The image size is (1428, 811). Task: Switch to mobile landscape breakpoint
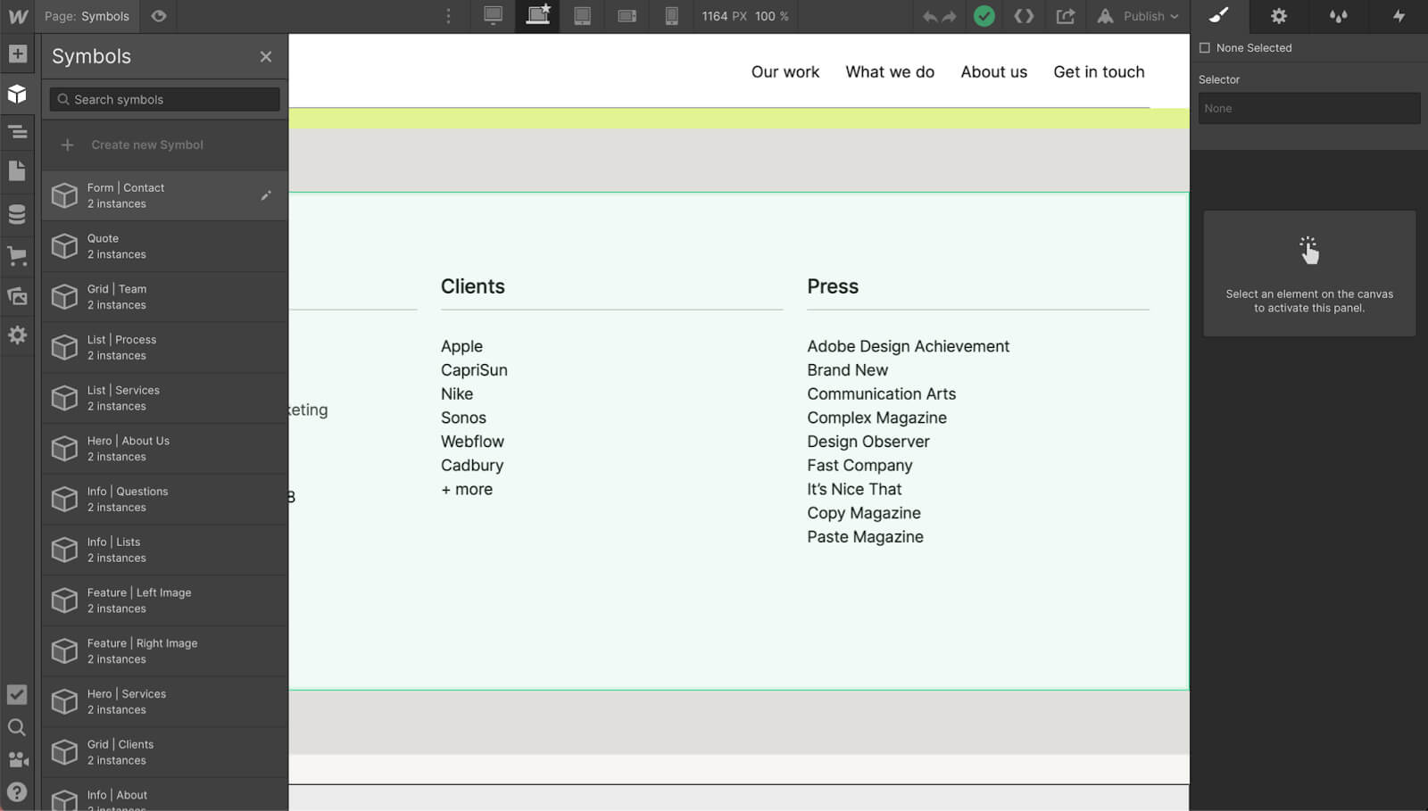627,16
